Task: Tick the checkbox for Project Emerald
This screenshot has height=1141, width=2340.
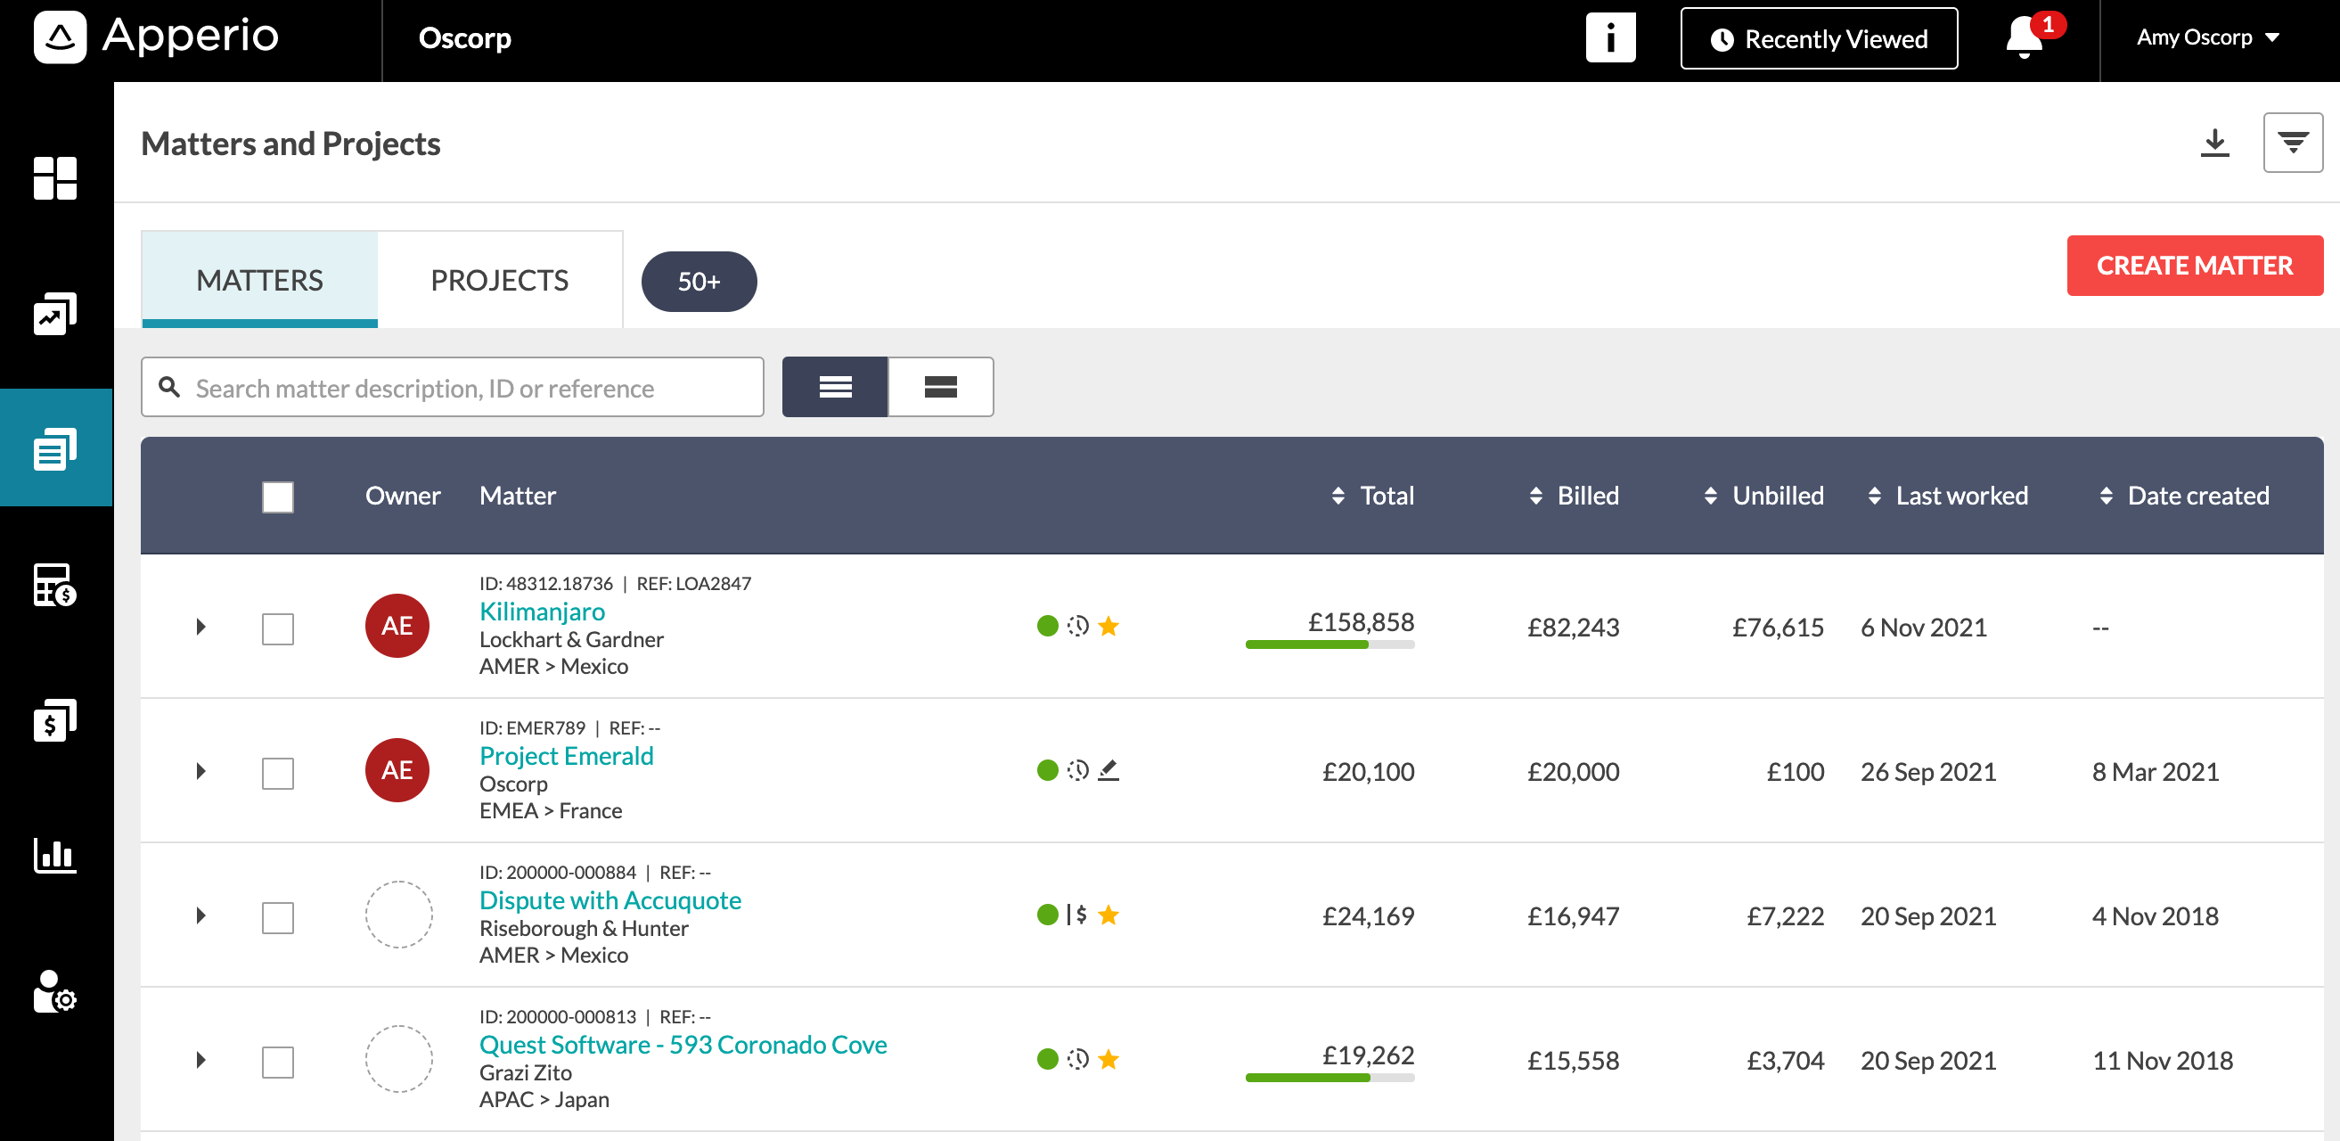Action: click(278, 773)
